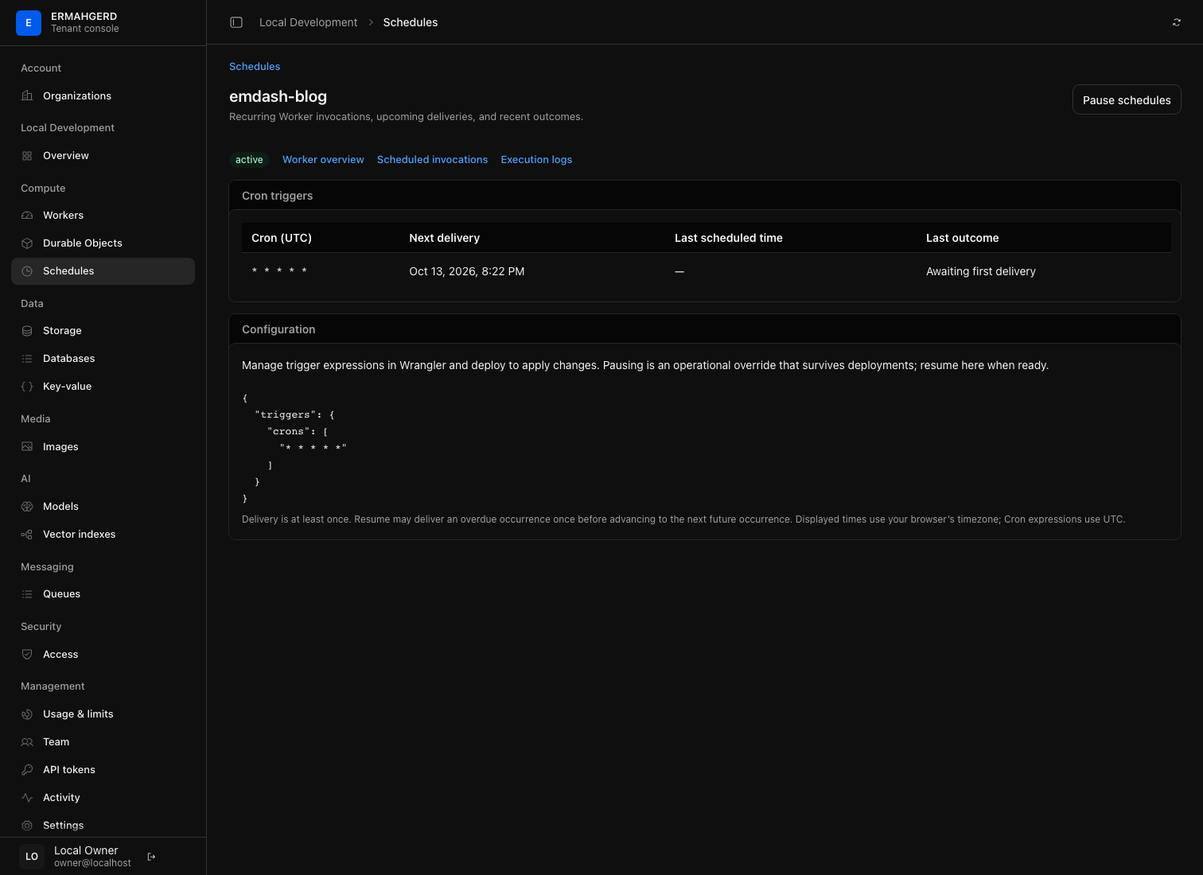Image resolution: width=1203 pixels, height=875 pixels.
Task: Click the Awaiting first delivery outcome
Action: [x=981, y=271]
